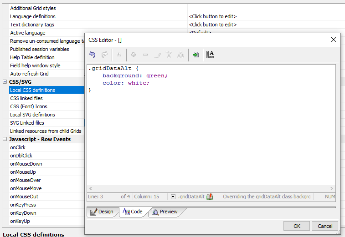
Task: Select the onKeyUp event row
Action: tap(46, 221)
